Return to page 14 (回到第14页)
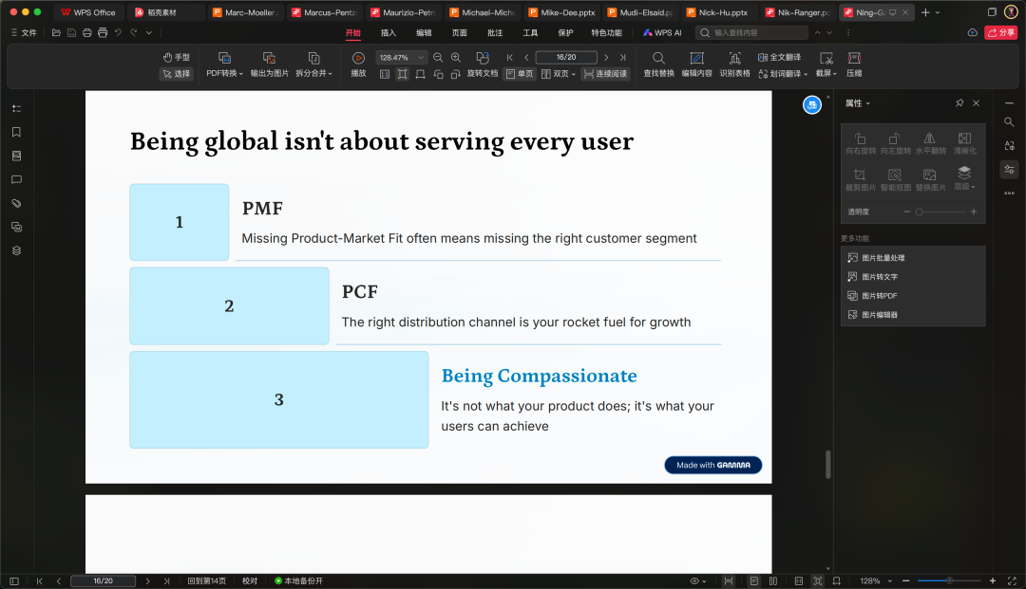1026x589 pixels. coord(207,580)
